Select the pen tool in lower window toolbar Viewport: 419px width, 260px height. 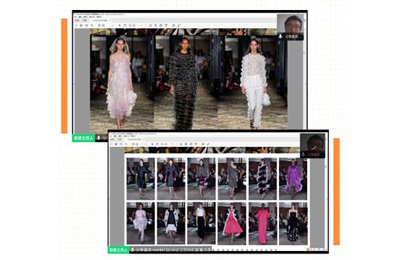tap(208, 144)
